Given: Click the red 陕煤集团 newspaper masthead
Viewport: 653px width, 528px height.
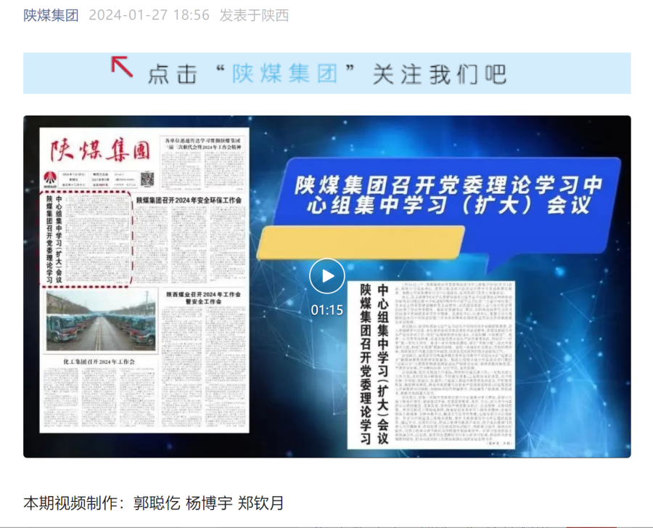Looking at the screenshot, I should pyautogui.click(x=99, y=151).
